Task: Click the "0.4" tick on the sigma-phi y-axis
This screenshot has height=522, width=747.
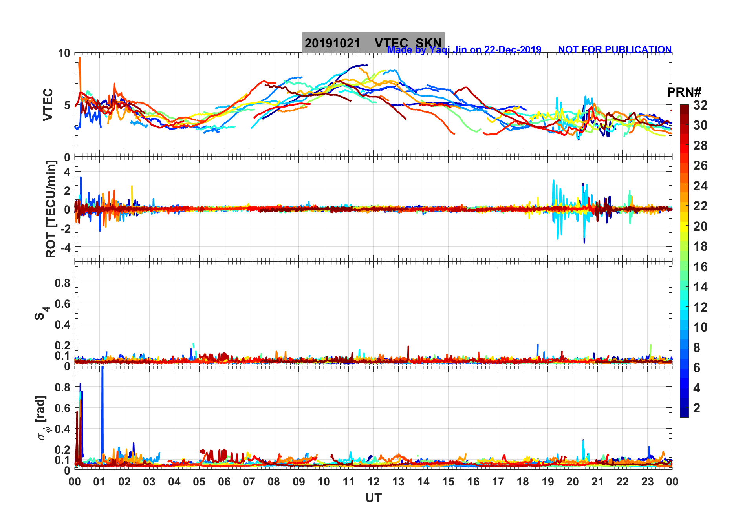Action: point(62,429)
